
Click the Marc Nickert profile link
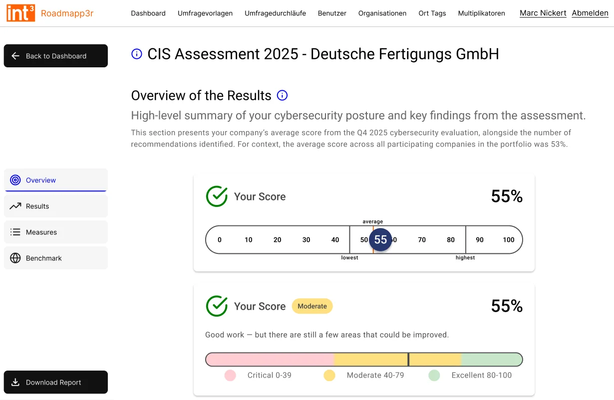tap(543, 13)
